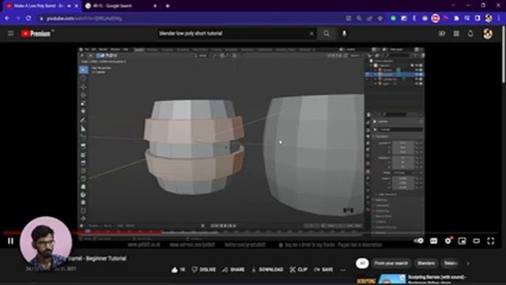Image resolution: width=506 pixels, height=285 pixels.
Task: Clear the YouTube search box text
Action: [312, 33]
